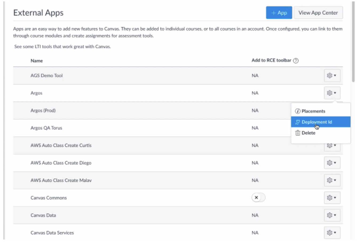The height and width of the screenshot is (252, 360).
Task: Expand the Canvas Data Services settings dropdown arrow
Action: pyautogui.click(x=335, y=233)
